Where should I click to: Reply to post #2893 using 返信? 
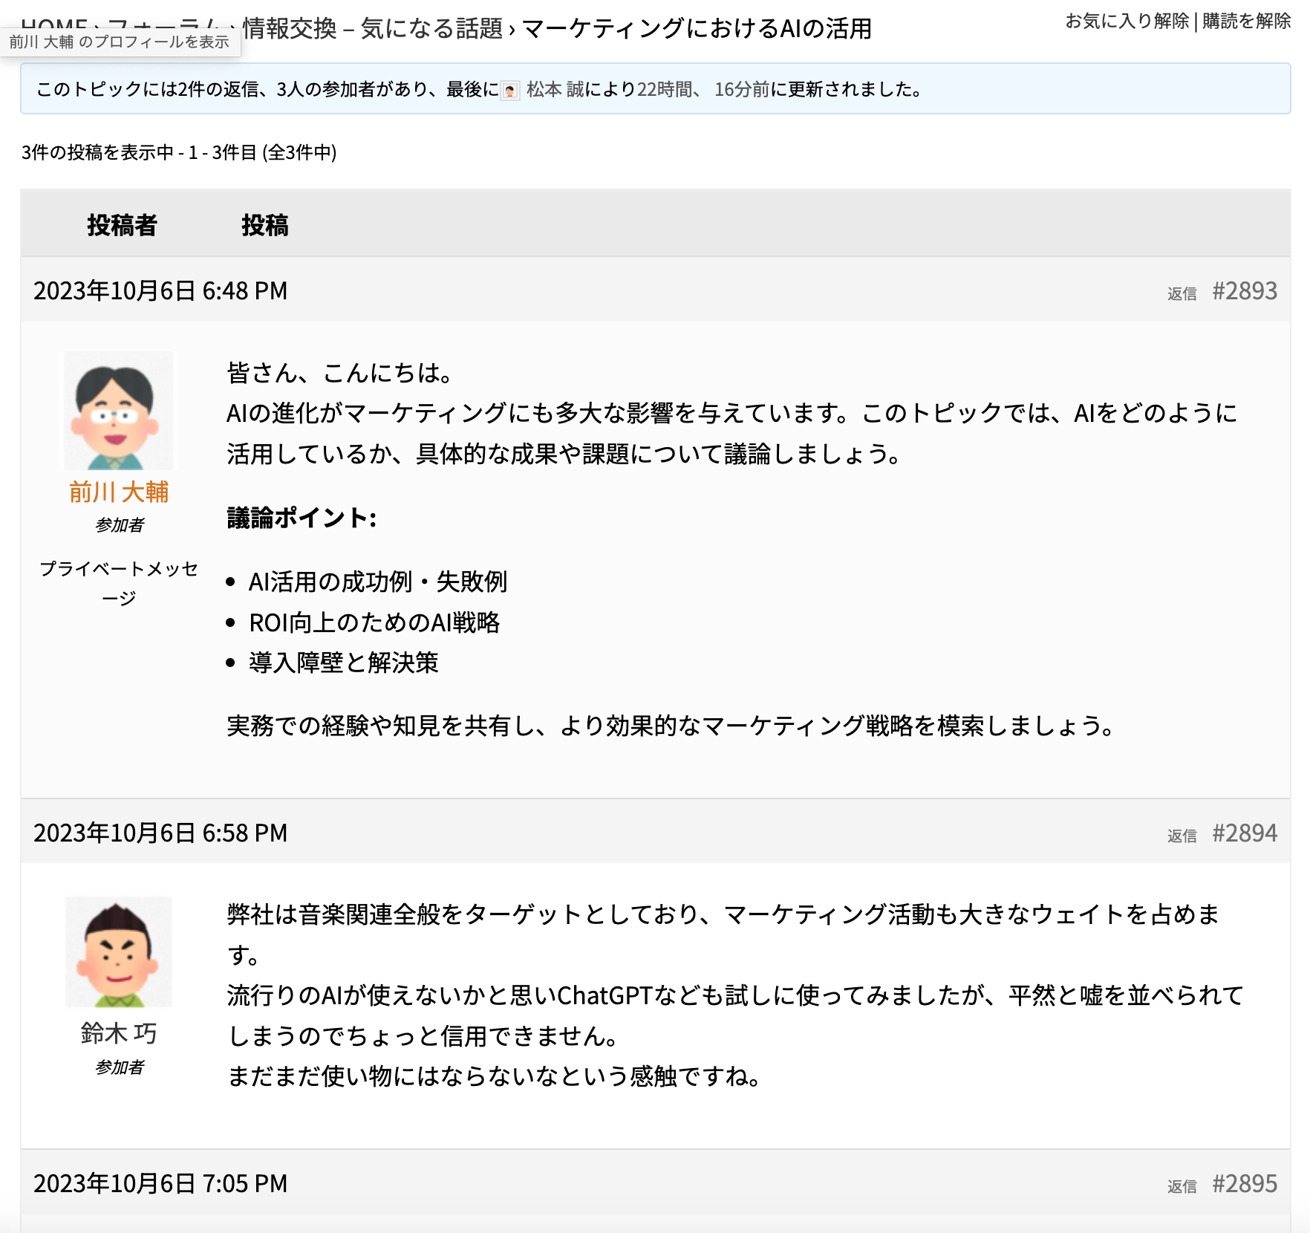pyautogui.click(x=1181, y=293)
